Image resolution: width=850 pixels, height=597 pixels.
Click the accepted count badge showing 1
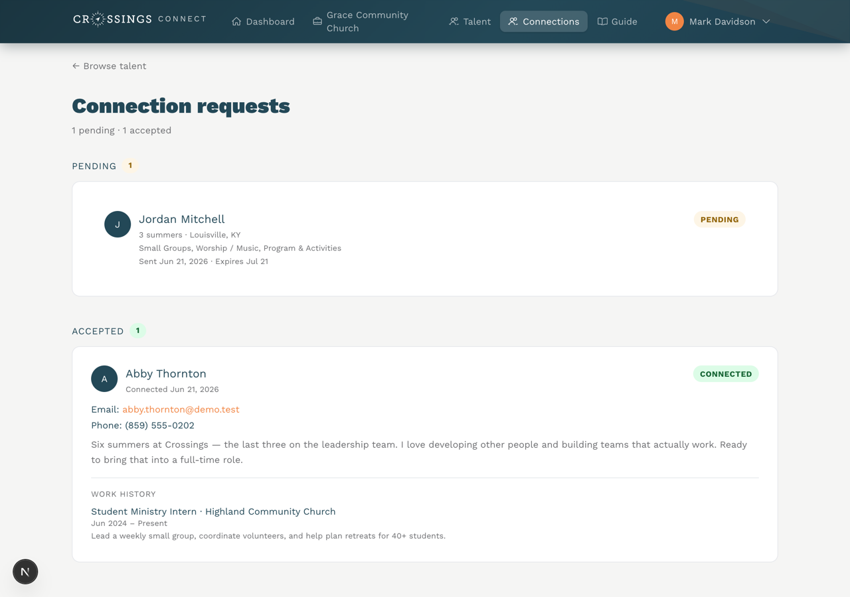click(x=137, y=330)
